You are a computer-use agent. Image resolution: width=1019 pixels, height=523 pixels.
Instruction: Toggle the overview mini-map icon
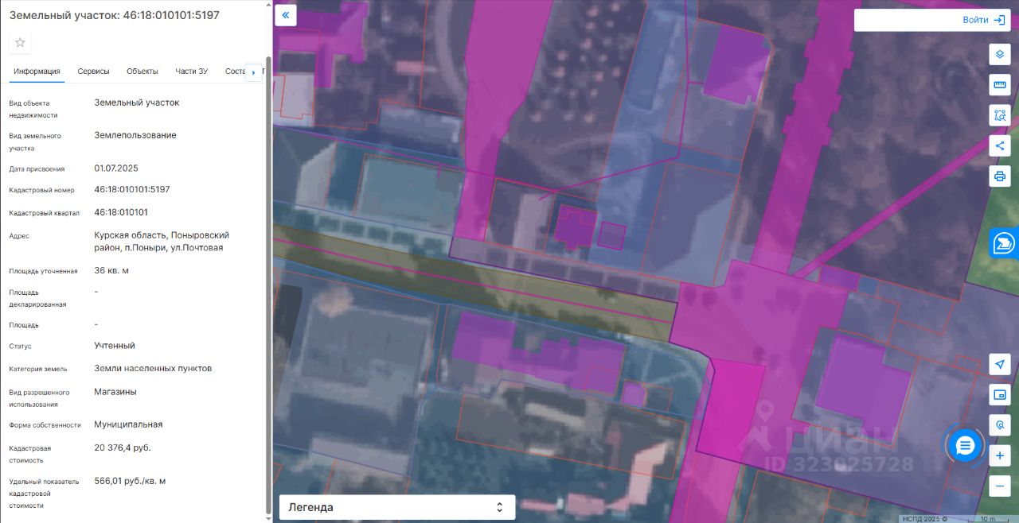click(x=1000, y=394)
